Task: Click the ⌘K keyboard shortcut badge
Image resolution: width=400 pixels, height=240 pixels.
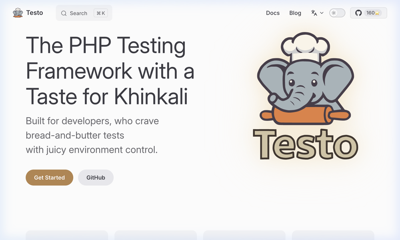Action: click(101, 13)
